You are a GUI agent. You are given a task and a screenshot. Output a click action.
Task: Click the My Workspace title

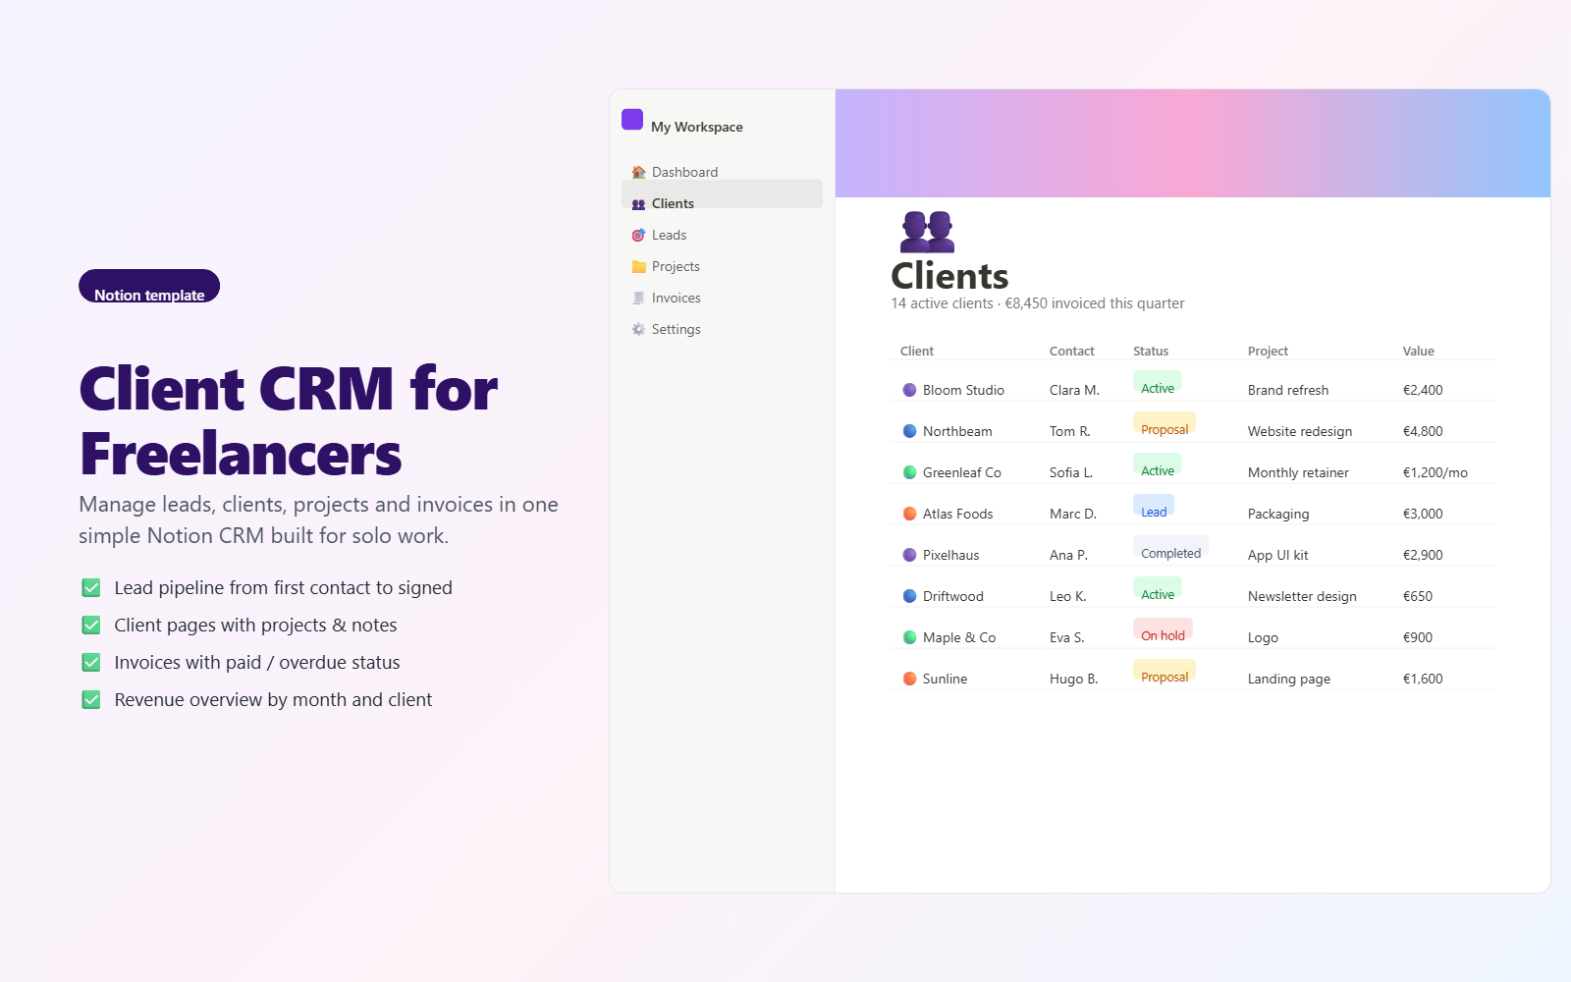697,127
